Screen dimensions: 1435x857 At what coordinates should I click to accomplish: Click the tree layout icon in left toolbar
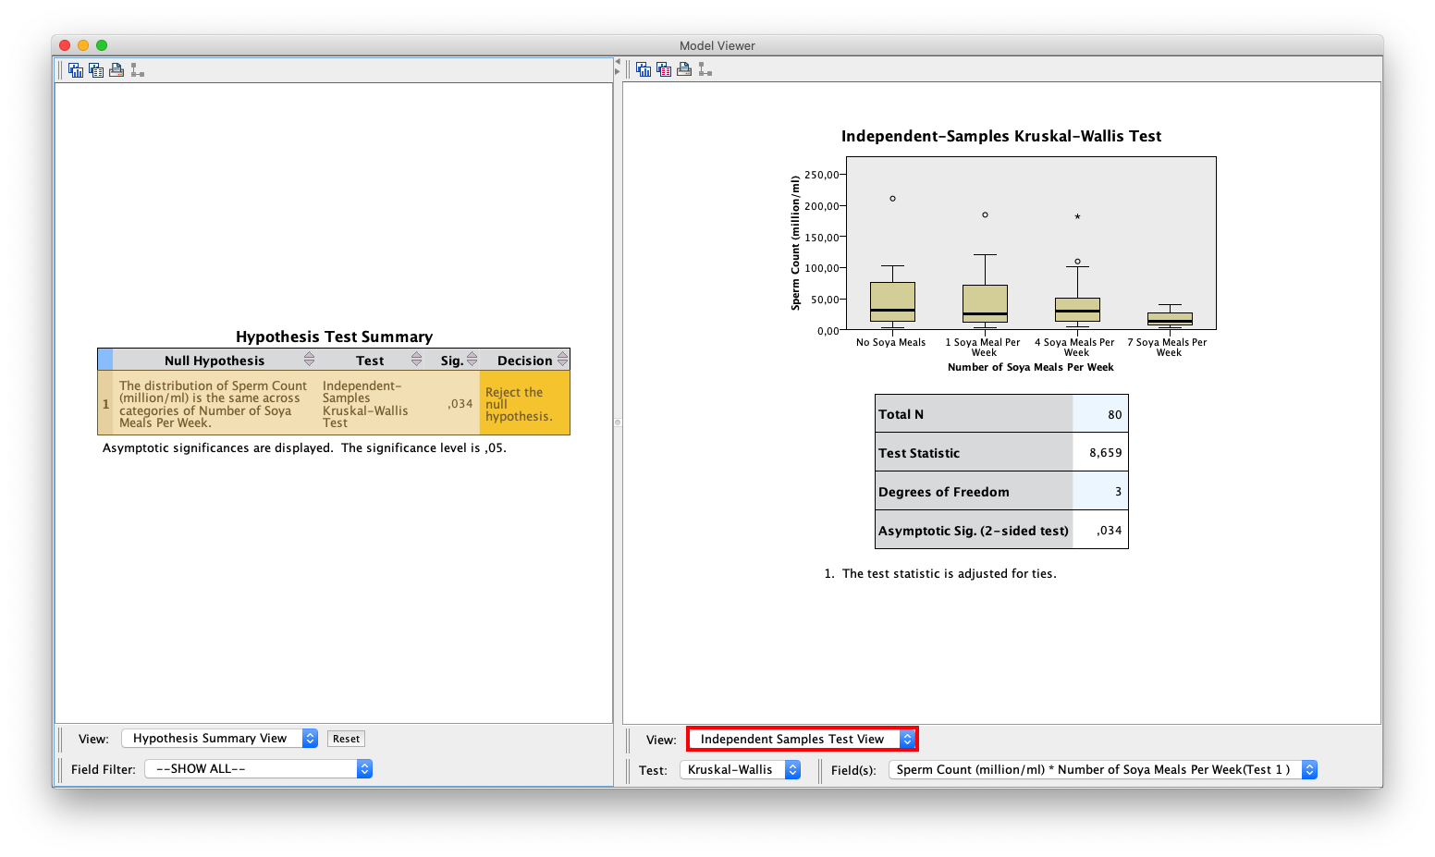click(137, 70)
